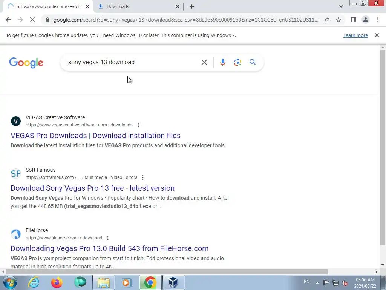
Task: Open Chrome profile avatar menu
Action: 366,20
